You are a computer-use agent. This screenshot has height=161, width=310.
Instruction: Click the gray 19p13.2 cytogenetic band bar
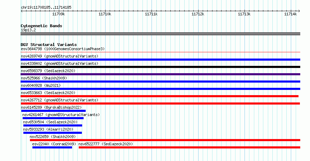(160, 34)
